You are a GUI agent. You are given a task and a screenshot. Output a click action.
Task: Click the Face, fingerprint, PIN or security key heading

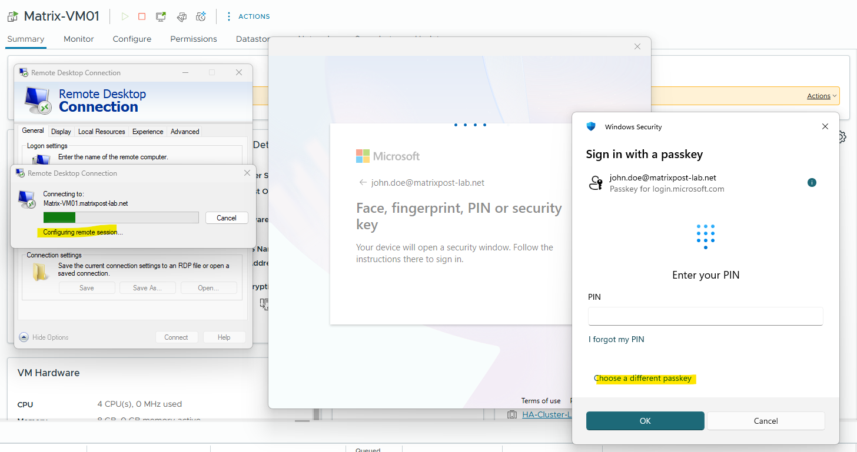pyautogui.click(x=459, y=216)
